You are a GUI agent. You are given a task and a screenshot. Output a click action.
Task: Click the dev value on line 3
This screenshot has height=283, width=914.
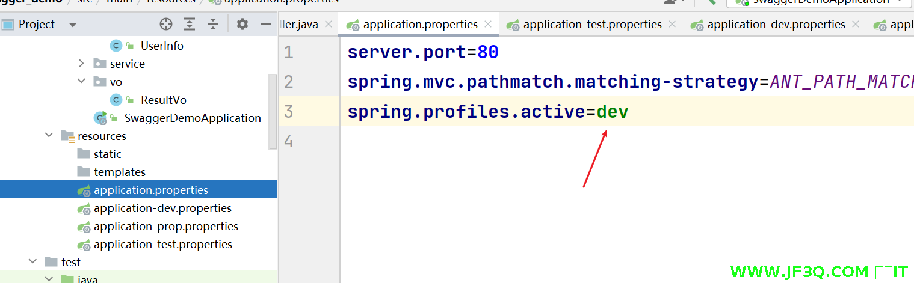coord(613,112)
